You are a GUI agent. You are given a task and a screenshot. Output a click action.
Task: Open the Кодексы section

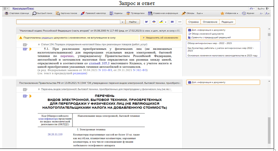[116, 13]
